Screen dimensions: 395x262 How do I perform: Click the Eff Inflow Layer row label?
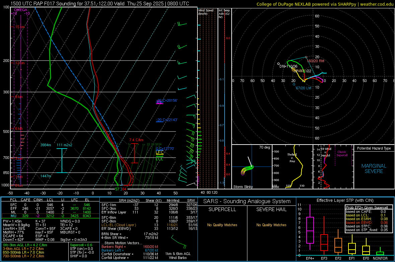[x=113, y=212]
